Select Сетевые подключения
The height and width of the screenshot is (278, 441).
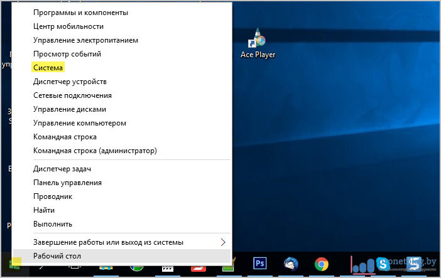coord(122,95)
